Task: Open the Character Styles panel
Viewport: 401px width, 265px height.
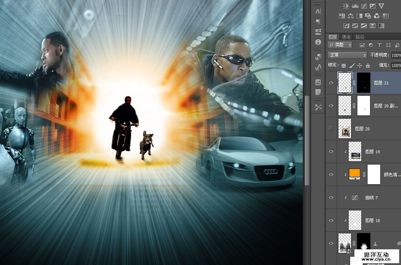Action: click(x=318, y=67)
